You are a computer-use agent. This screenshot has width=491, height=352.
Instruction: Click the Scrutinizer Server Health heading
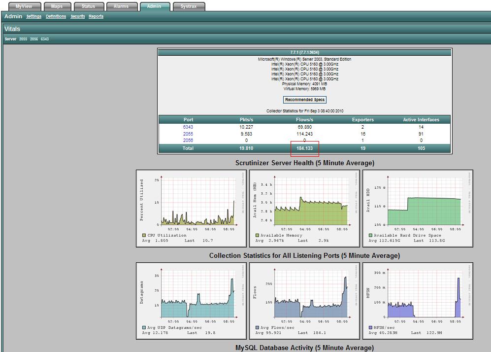click(305, 163)
